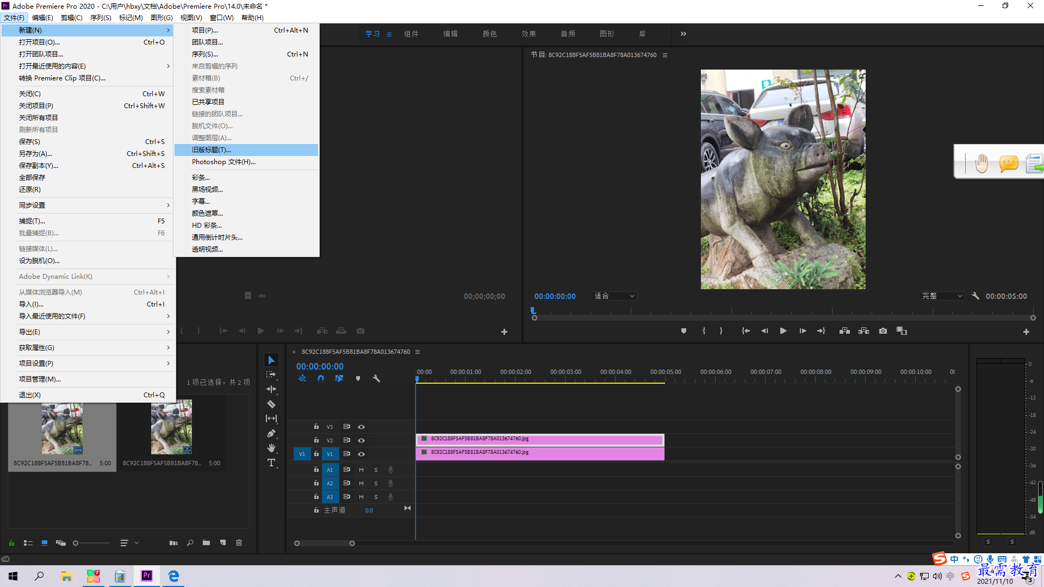
Task: Toggle lock on track V3
Action: pos(316,427)
